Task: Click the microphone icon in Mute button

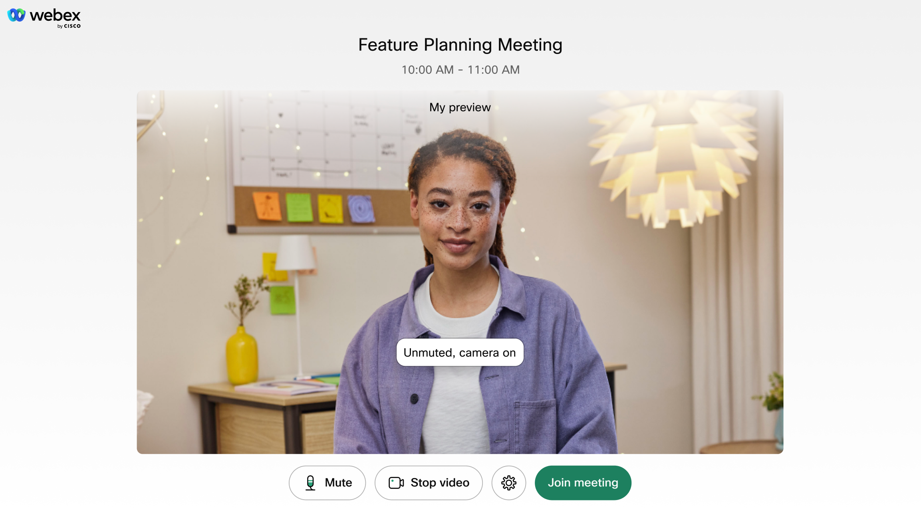Action: point(310,482)
